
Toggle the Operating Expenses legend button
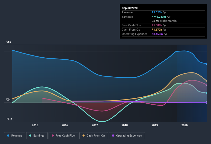127,136
